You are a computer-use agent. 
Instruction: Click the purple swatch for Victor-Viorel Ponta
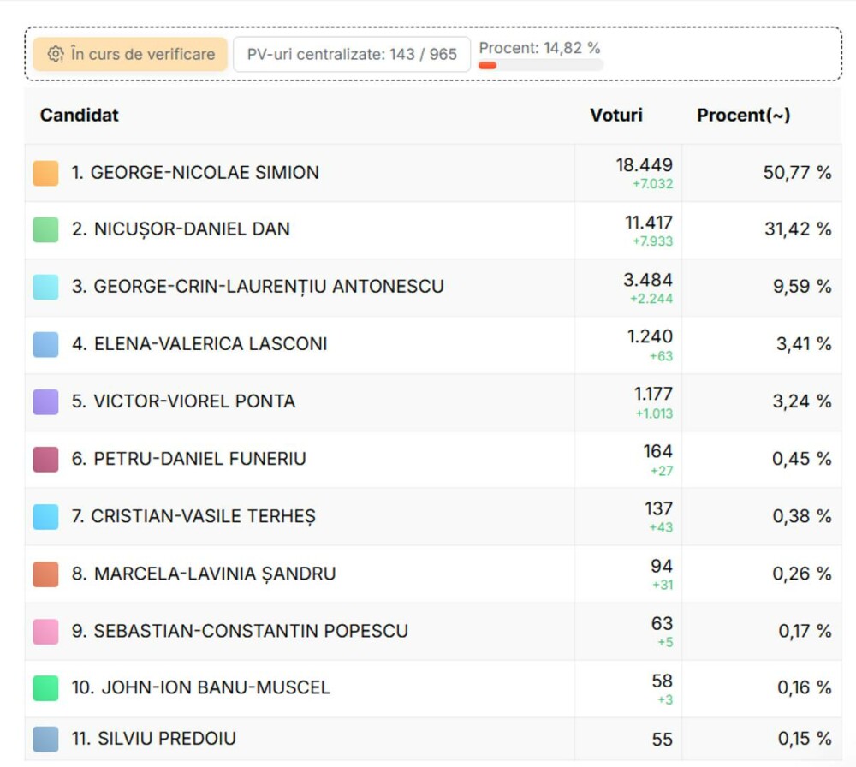coord(45,401)
